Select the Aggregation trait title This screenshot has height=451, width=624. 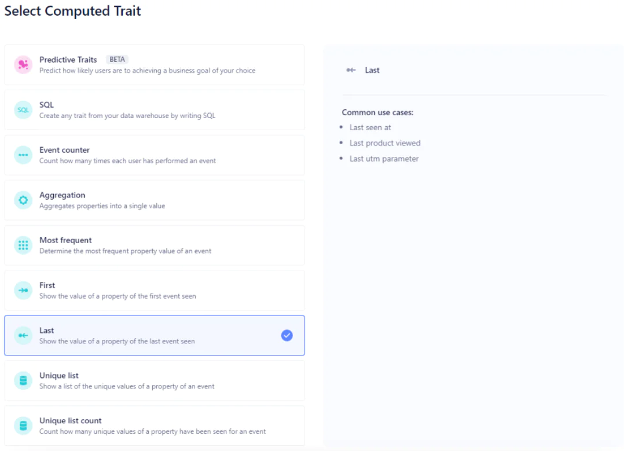click(x=62, y=195)
